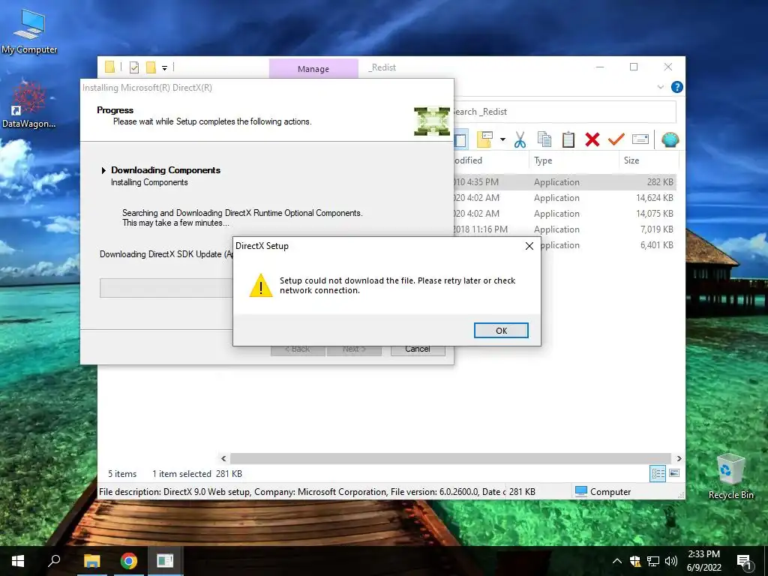This screenshot has height=576, width=768.
Task: Click the red X Delete icon
Action: point(592,139)
